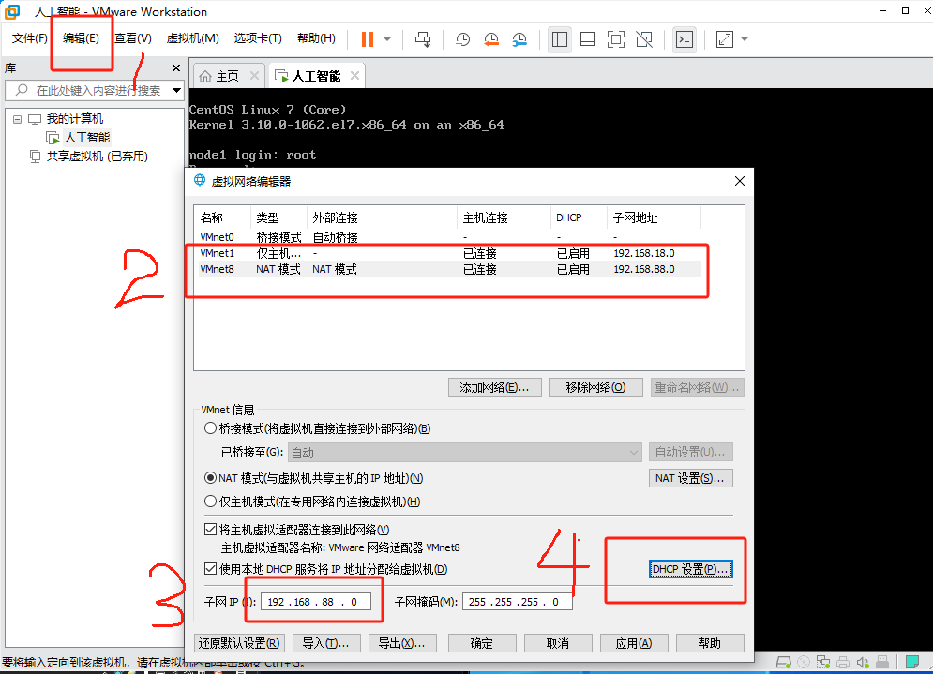Click the printer status bar icon
This screenshot has width=933, height=674.
843,662
